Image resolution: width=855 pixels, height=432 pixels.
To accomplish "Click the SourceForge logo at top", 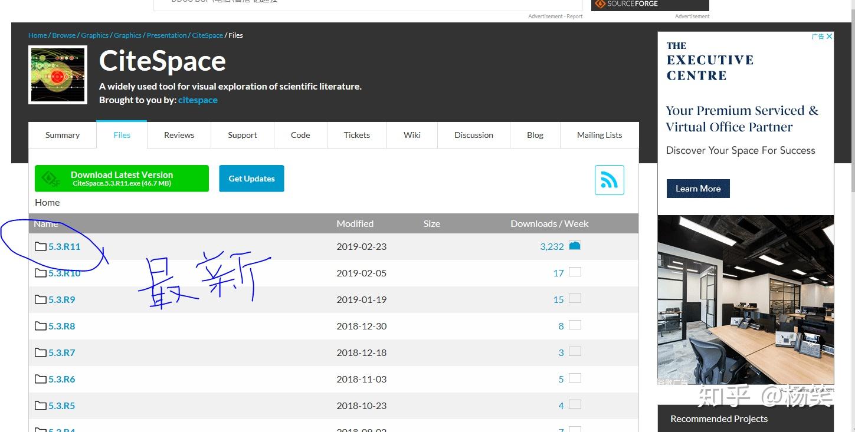I will 626,4.
